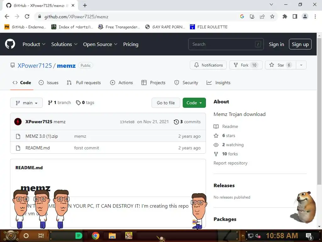This screenshot has width=322, height=242.
Task: Open Chrome's three-dot menu
Action: [x=315, y=16]
